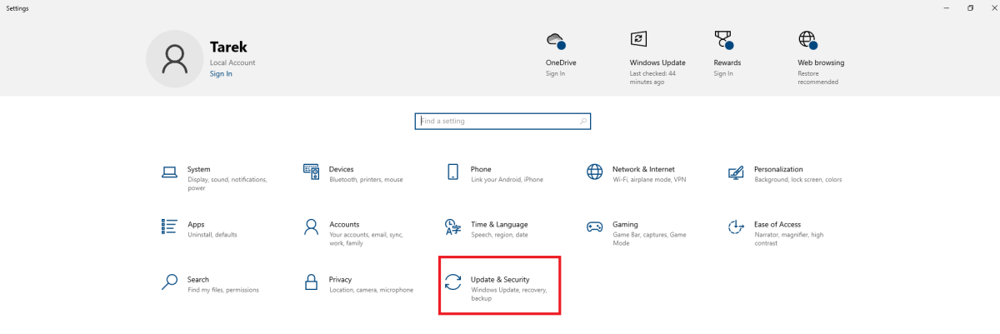Open the Accounts person icon

tap(312, 227)
